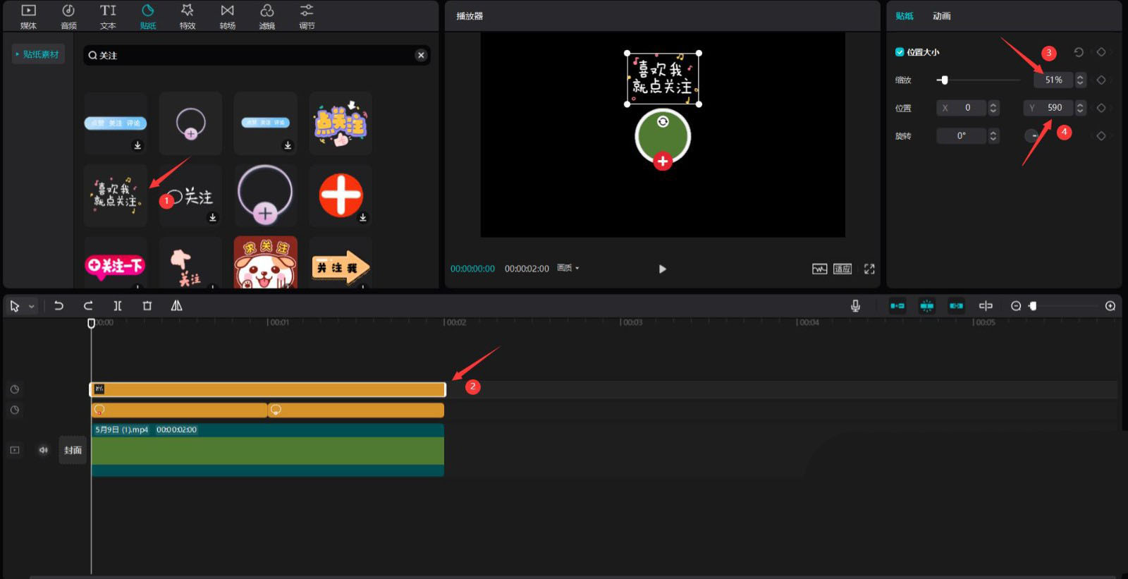
Task: Click the mirror flip icon
Action: tap(176, 306)
